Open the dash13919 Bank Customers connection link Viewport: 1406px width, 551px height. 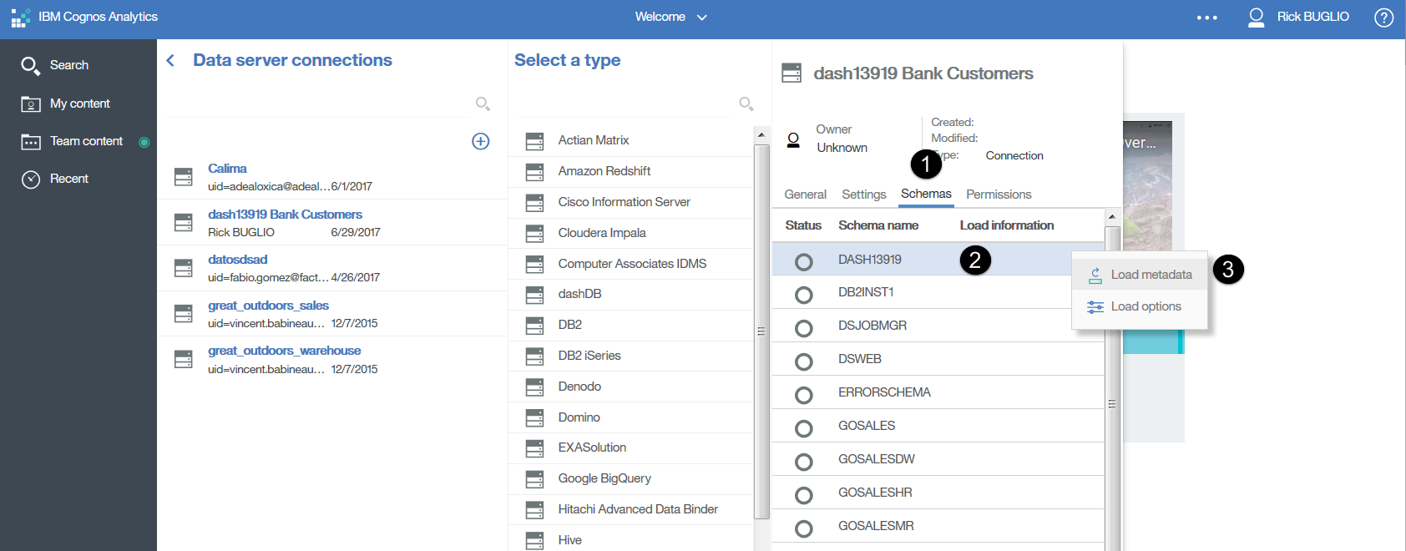(285, 215)
